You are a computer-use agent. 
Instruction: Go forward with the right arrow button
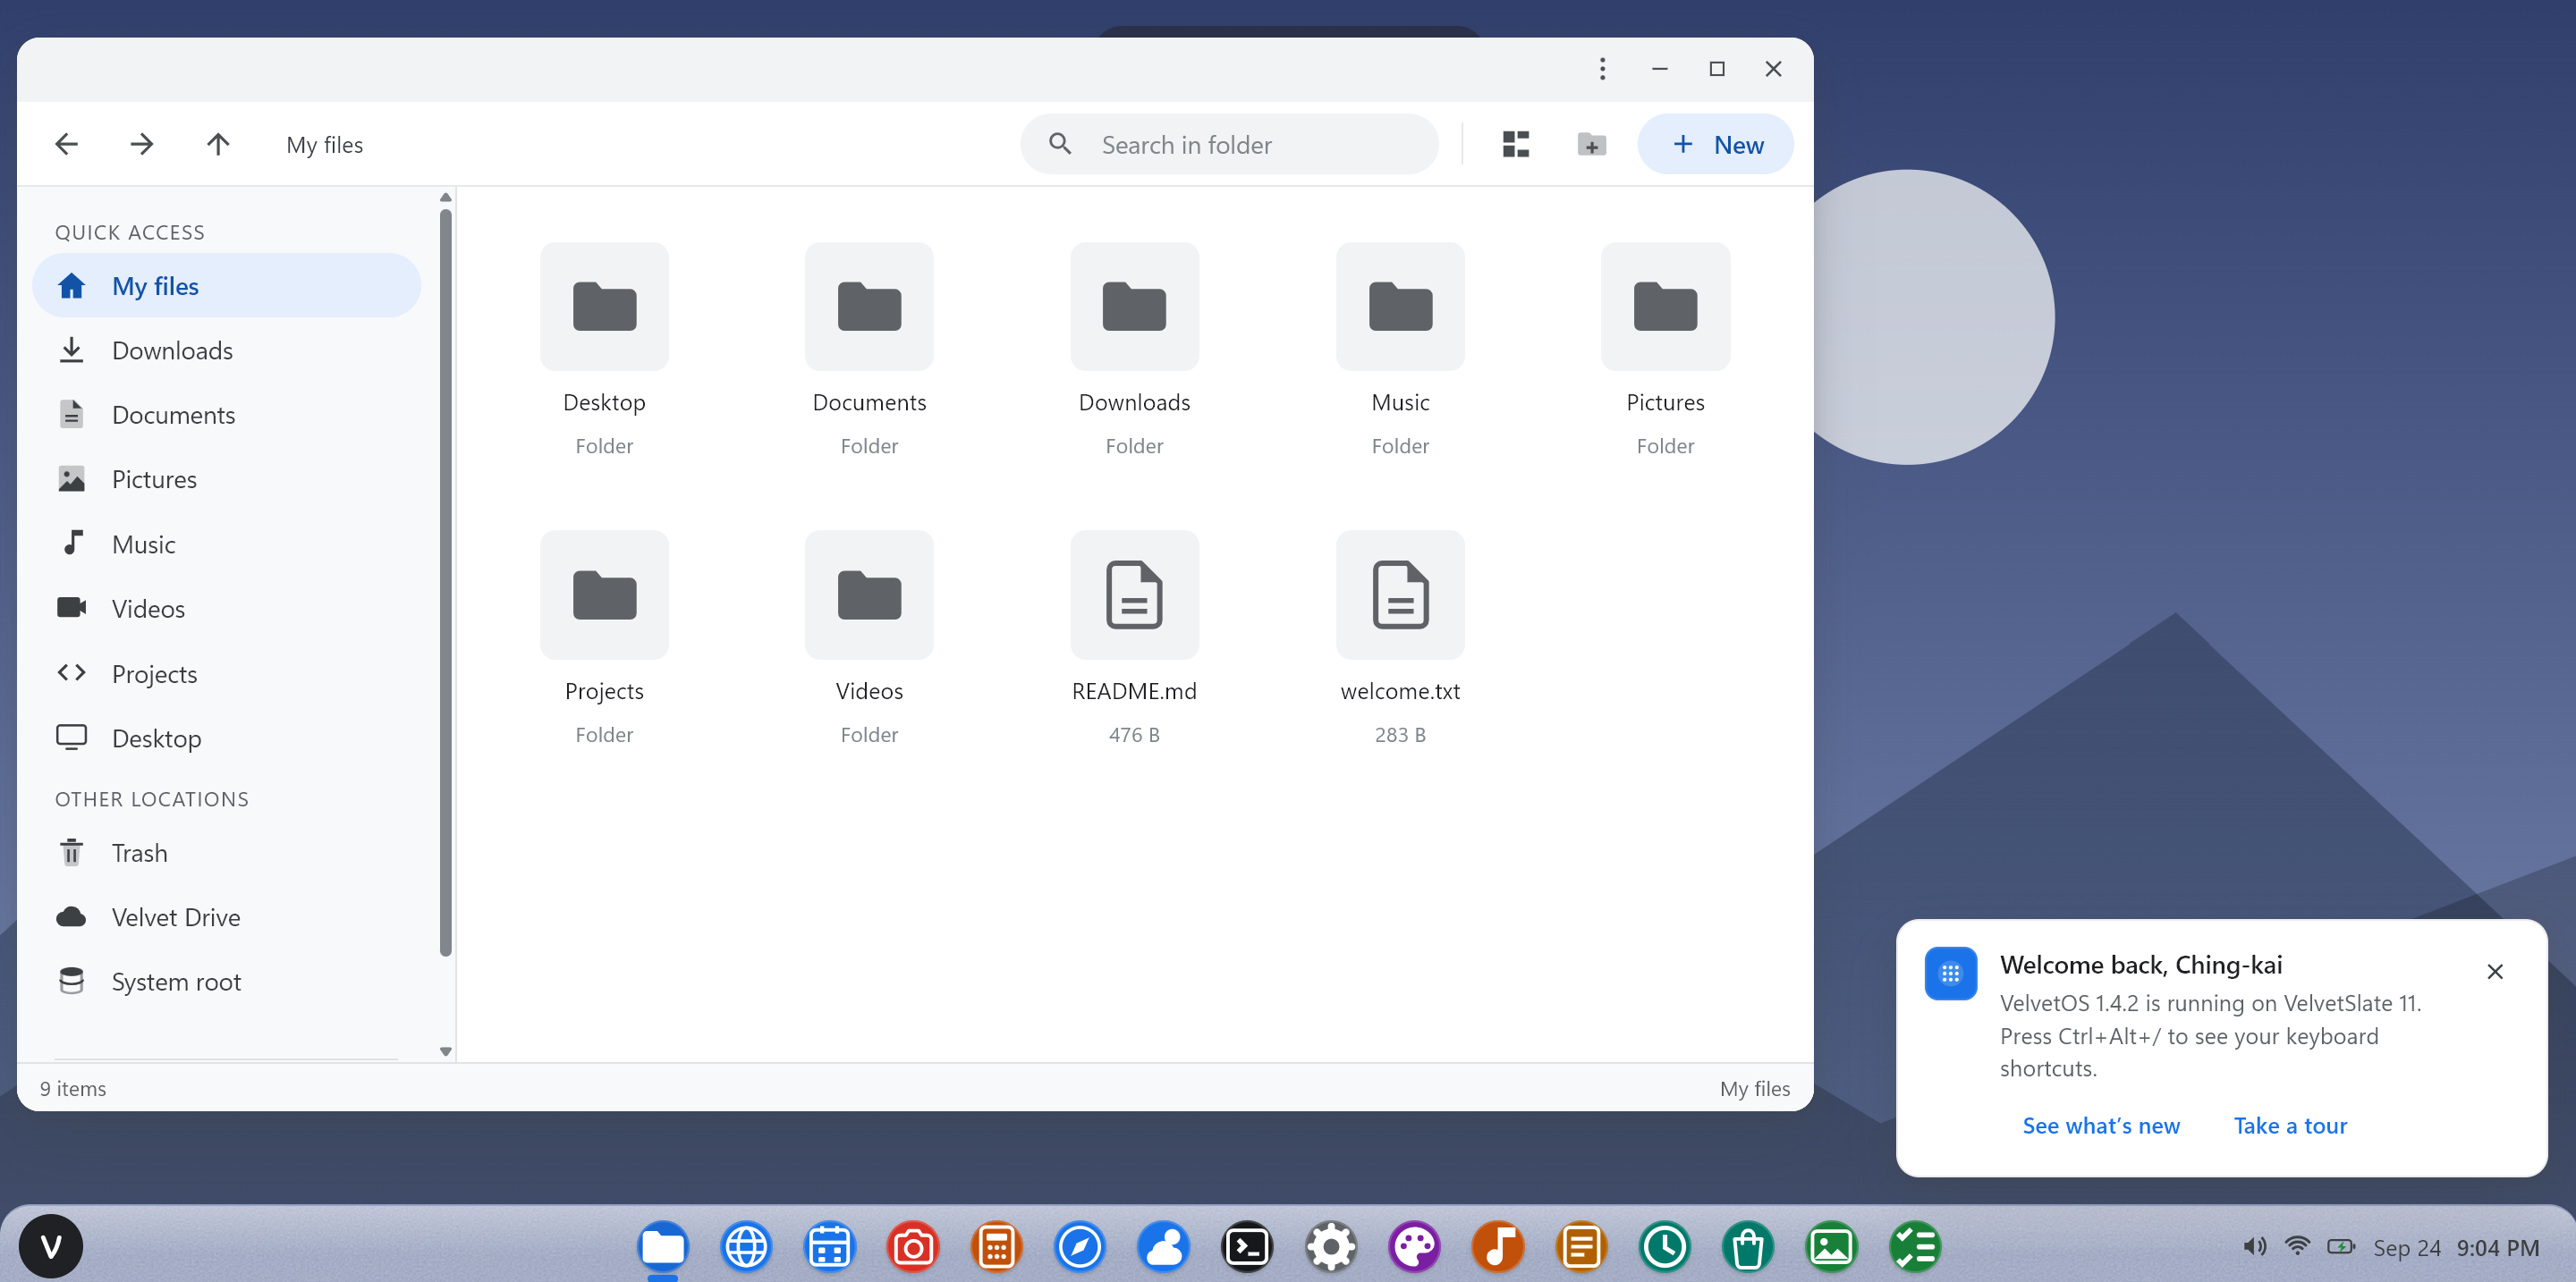[142, 144]
